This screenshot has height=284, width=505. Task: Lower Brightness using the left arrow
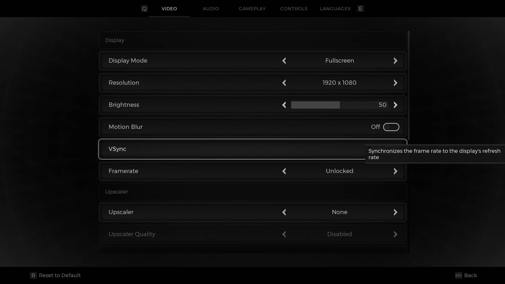pyautogui.click(x=284, y=105)
